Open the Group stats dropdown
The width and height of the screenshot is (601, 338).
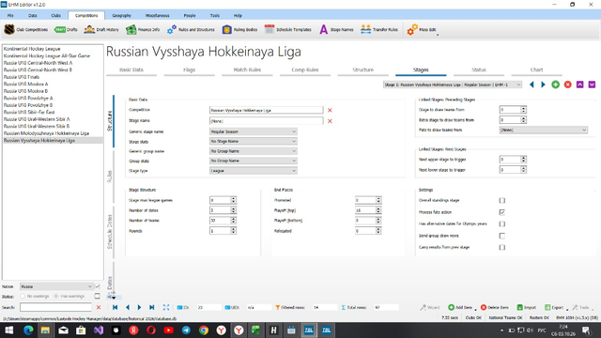click(x=253, y=161)
